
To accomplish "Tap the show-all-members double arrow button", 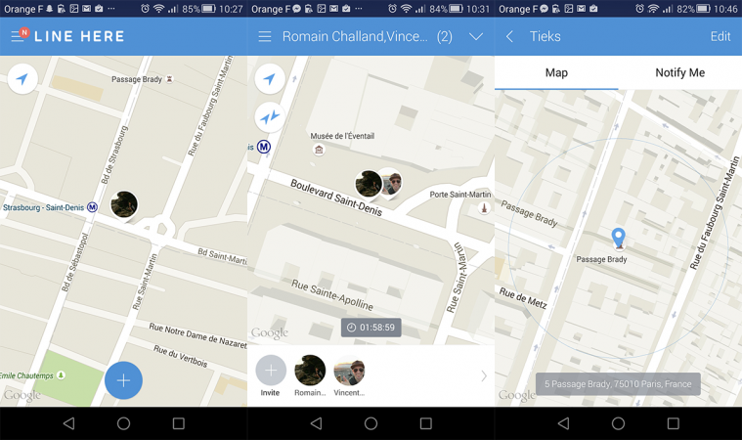I will (270, 116).
